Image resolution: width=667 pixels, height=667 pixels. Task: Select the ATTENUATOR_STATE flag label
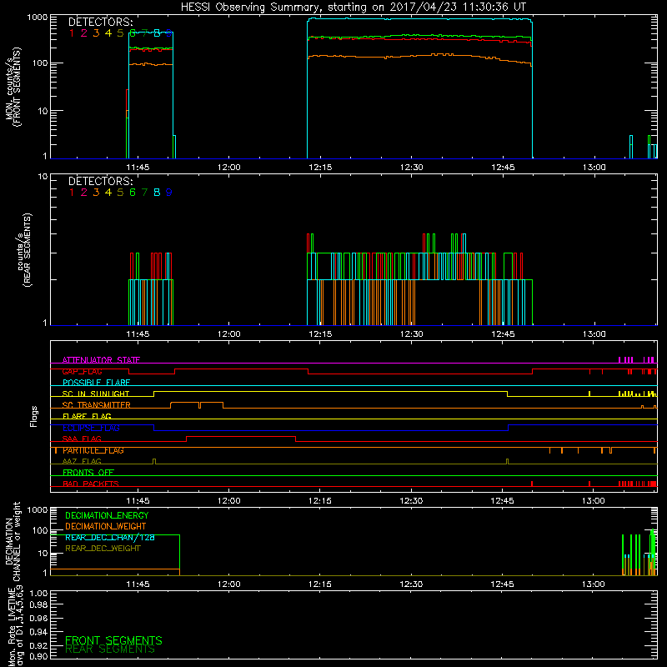coord(101,360)
